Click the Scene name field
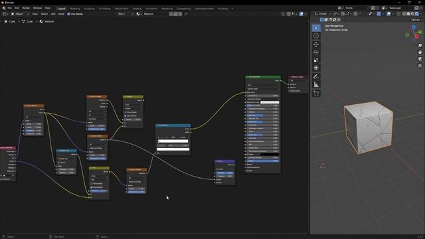The height and width of the screenshot is (239, 425). (x=357, y=8)
